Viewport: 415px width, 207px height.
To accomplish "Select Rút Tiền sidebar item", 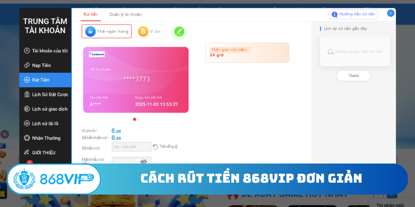I will (45, 80).
